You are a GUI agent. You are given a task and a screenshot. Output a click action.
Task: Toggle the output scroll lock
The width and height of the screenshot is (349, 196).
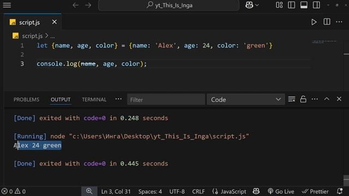(303, 99)
